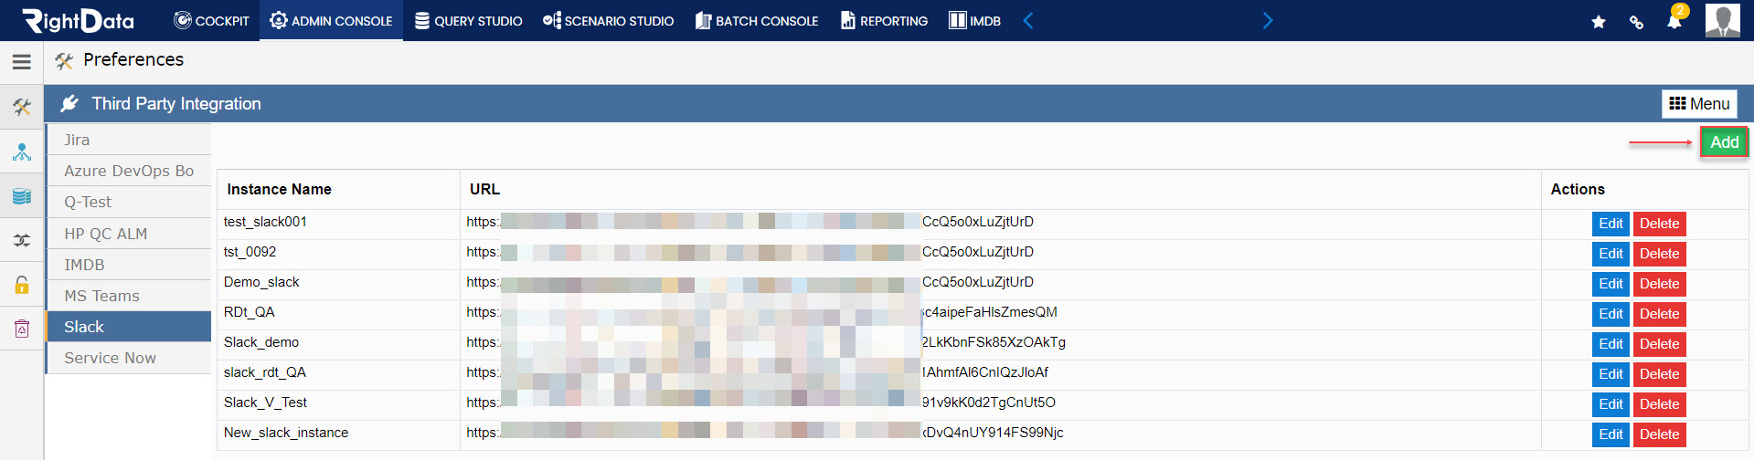1754x460 pixels.
Task: Select the tools preferences sidebar icon
Action: pyautogui.click(x=22, y=108)
